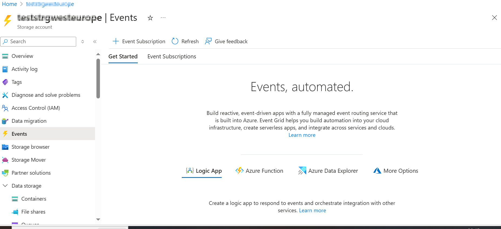
Task: Click the Give feedback button
Action: point(226,41)
